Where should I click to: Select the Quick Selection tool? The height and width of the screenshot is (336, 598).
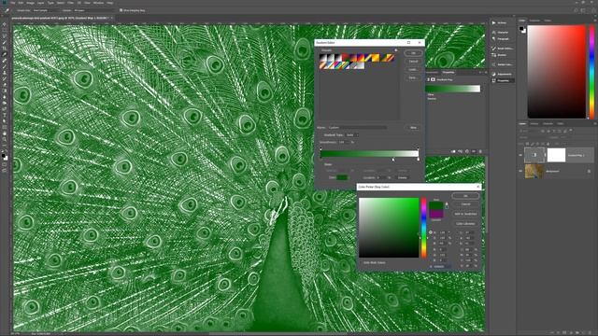click(x=4, y=42)
